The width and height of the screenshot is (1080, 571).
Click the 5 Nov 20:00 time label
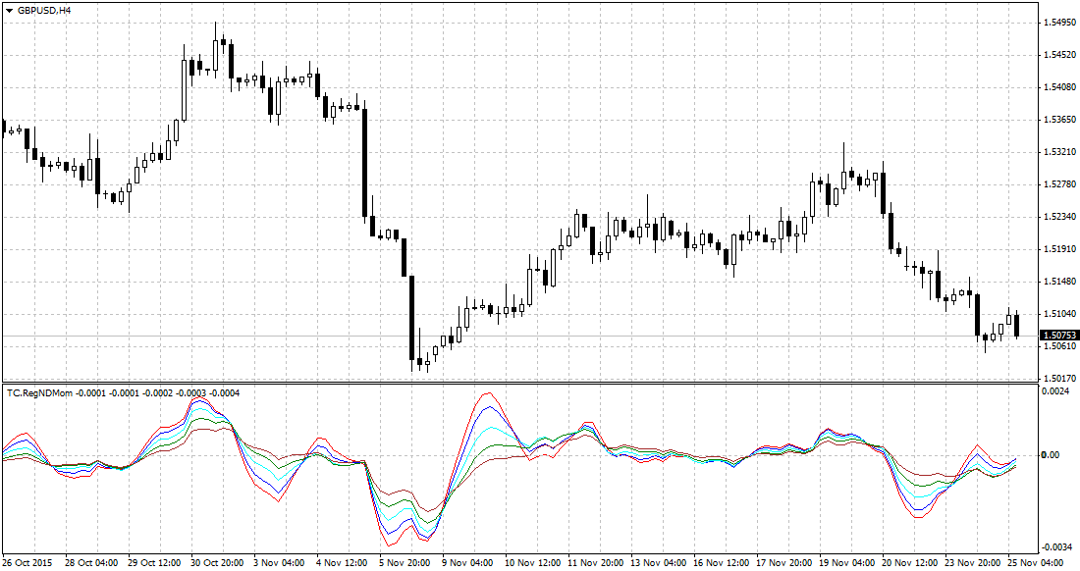coord(405,563)
